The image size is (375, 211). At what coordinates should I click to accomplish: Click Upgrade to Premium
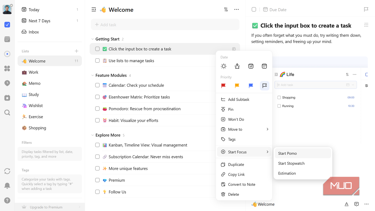[x=50, y=207]
